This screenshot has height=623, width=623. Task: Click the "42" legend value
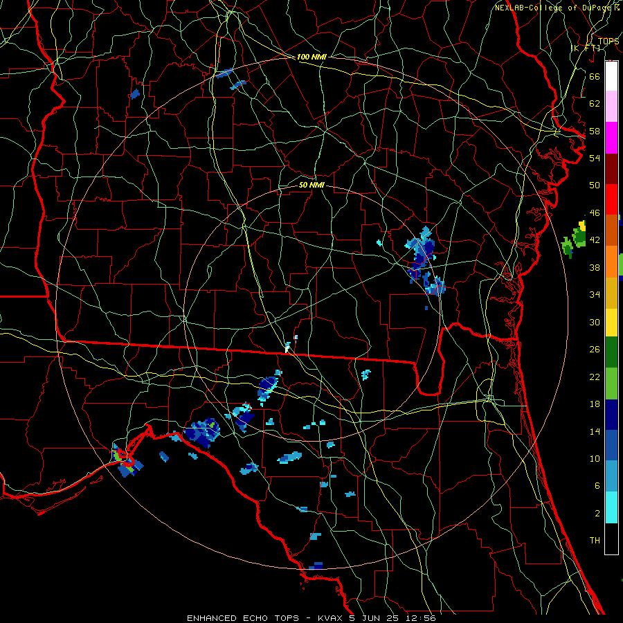tap(595, 240)
